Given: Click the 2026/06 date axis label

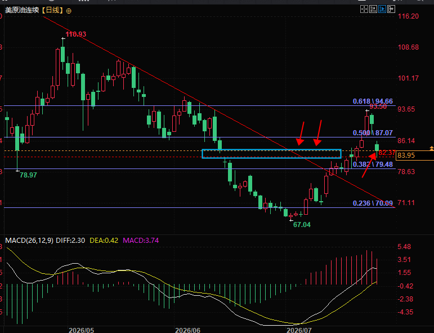Looking at the screenshot, I should point(187,330).
